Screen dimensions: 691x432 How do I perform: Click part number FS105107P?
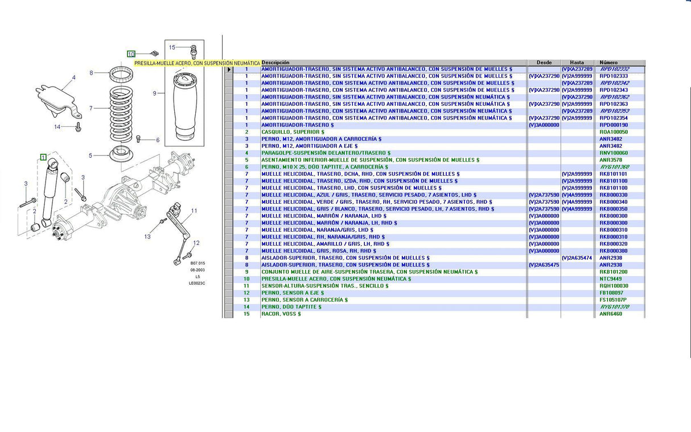point(613,300)
